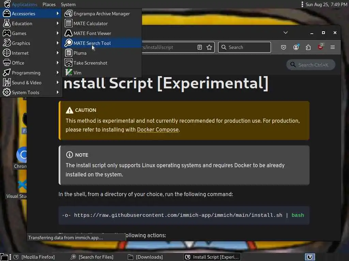Toggle Firefox reader view icon

200,47
